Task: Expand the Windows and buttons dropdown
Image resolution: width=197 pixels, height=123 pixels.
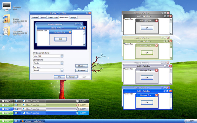Action: (62, 56)
